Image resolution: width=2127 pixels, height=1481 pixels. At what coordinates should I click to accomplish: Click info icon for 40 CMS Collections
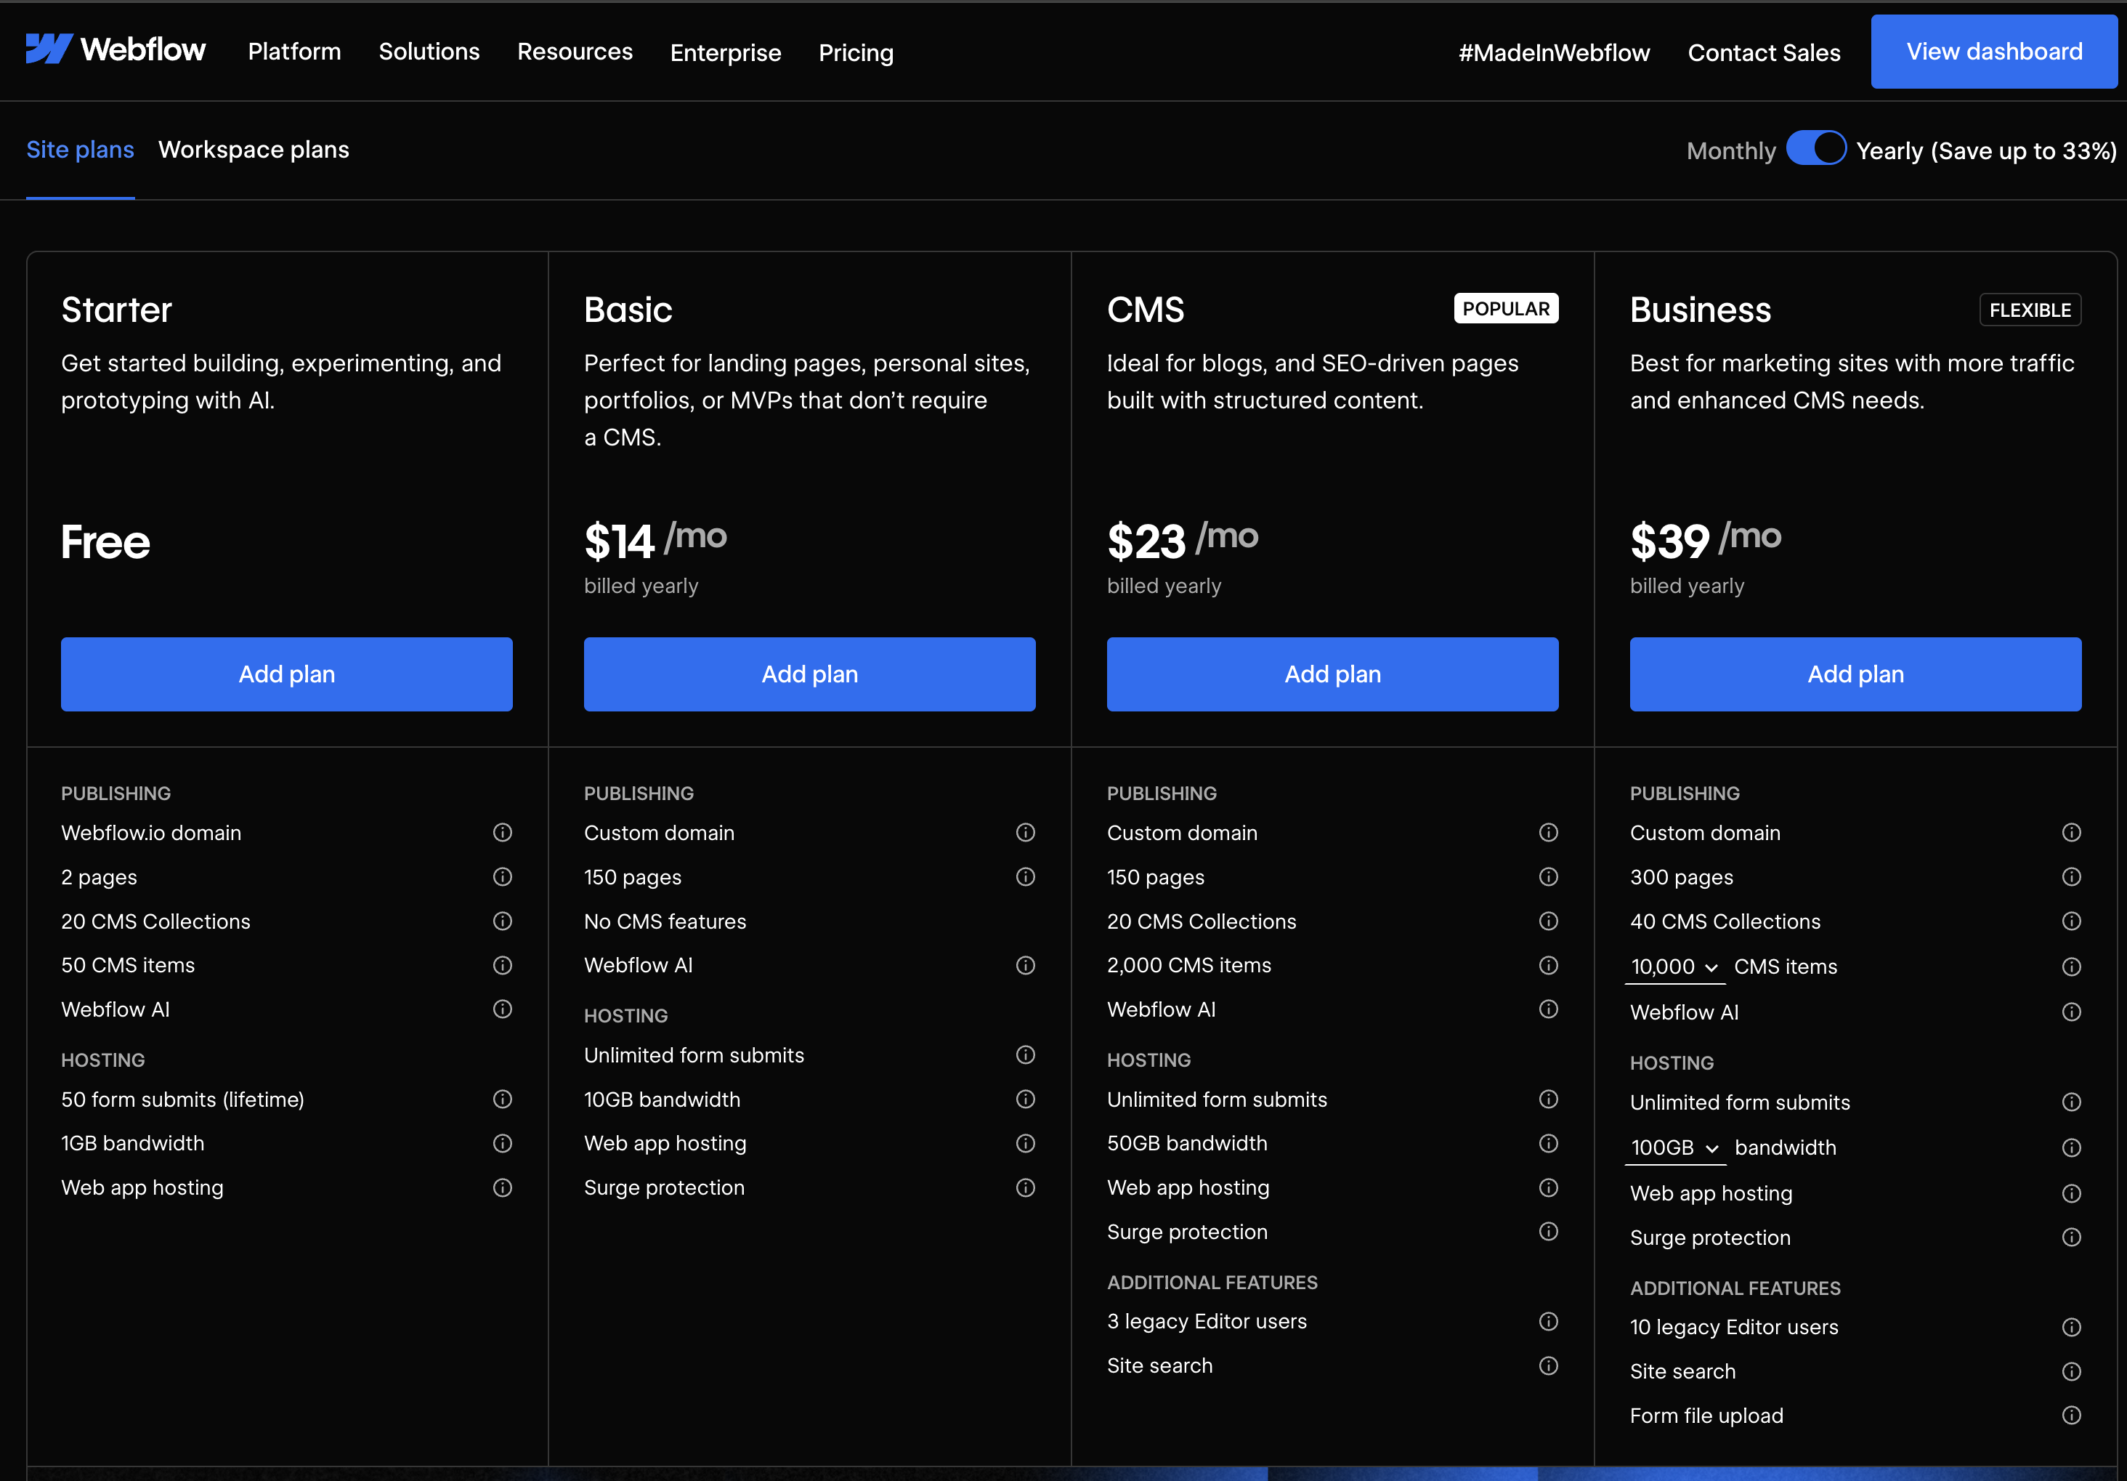pos(2071,921)
